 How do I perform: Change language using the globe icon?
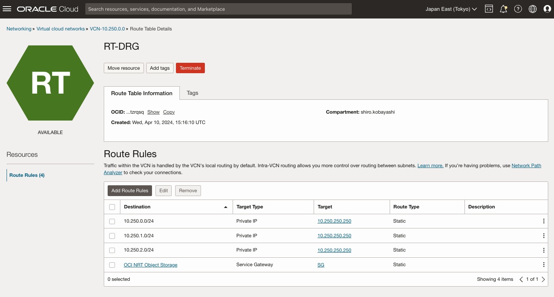(533, 9)
